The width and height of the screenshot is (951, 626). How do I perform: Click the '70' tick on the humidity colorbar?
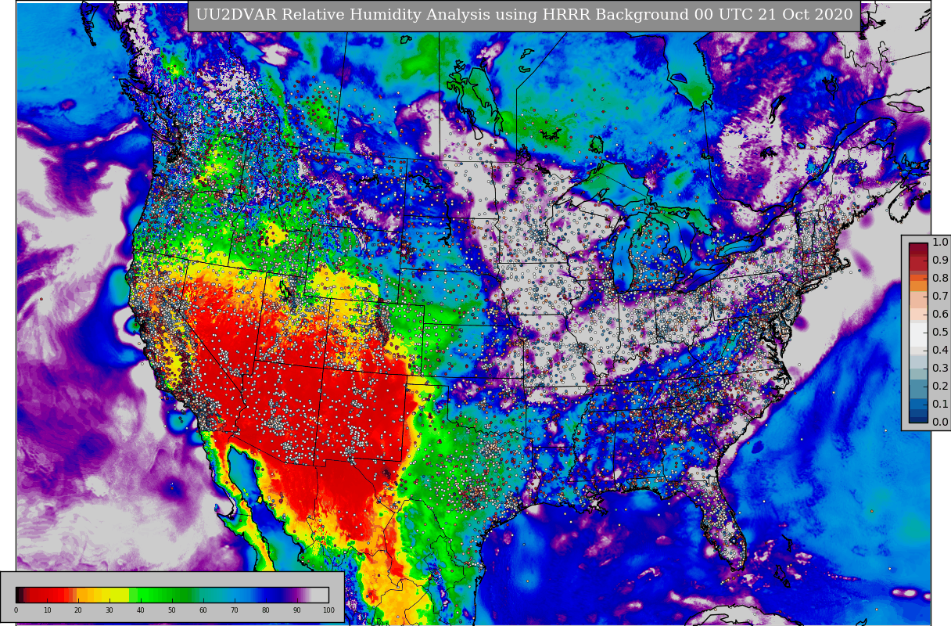(235, 610)
